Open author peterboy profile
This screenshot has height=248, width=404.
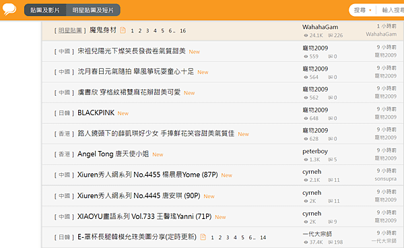[x=315, y=152]
